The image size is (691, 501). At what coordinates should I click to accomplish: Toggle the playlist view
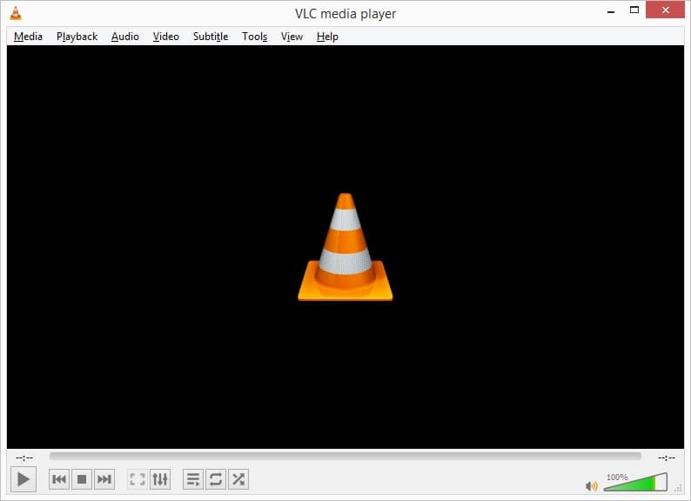tap(193, 479)
